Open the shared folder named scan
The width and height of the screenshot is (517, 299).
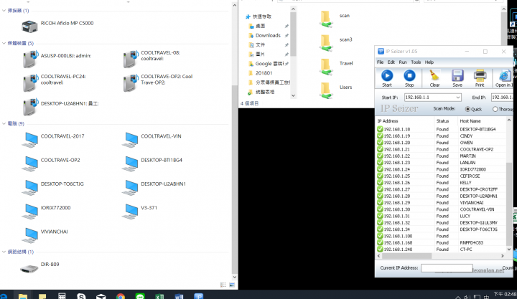335,19
